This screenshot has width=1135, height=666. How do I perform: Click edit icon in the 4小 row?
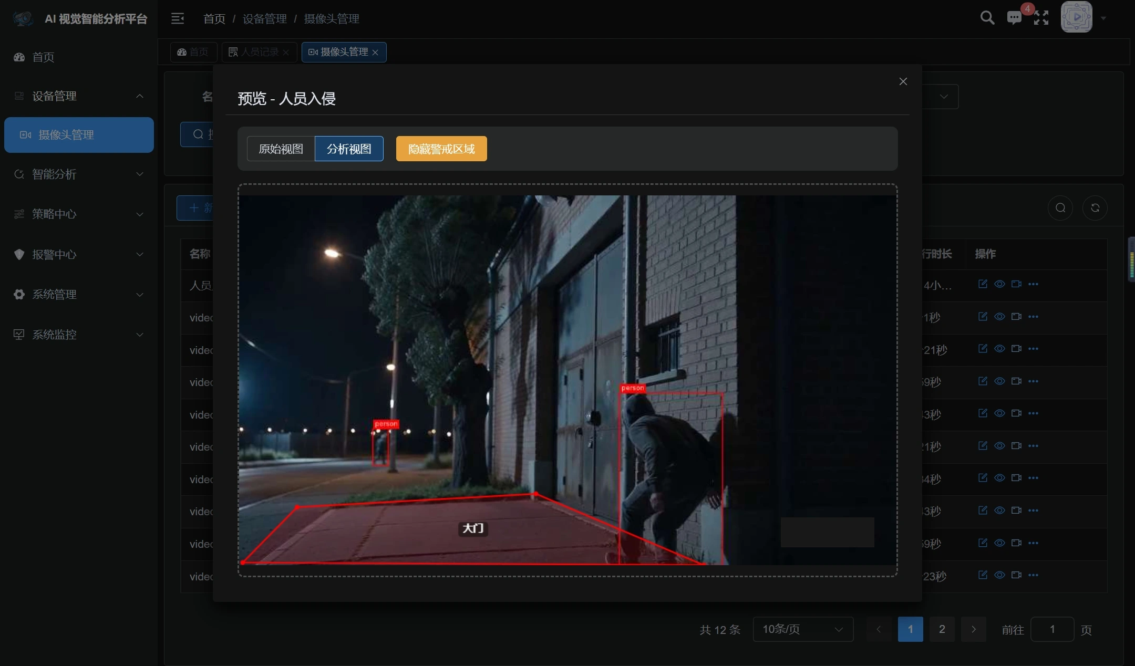click(983, 284)
